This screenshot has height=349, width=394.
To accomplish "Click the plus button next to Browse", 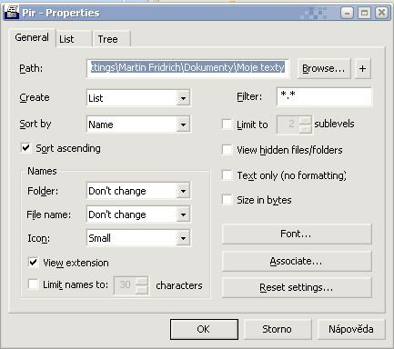I will pyautogui.click(x=363, y=69).
